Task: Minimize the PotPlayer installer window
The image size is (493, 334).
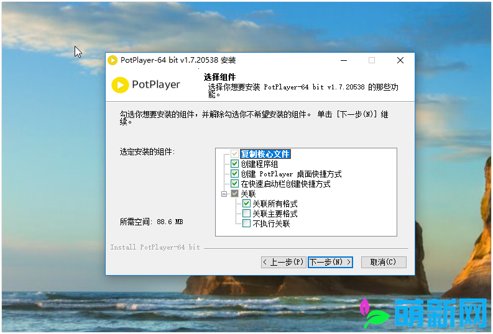Action: click(344, 60)
